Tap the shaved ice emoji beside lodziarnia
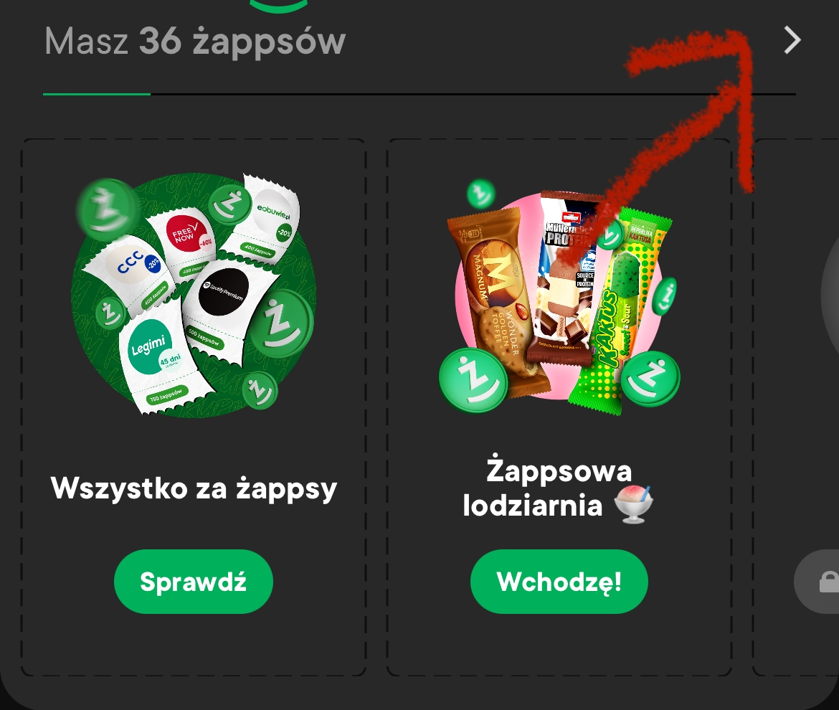The image size is (839, 710). click(633, 505)
